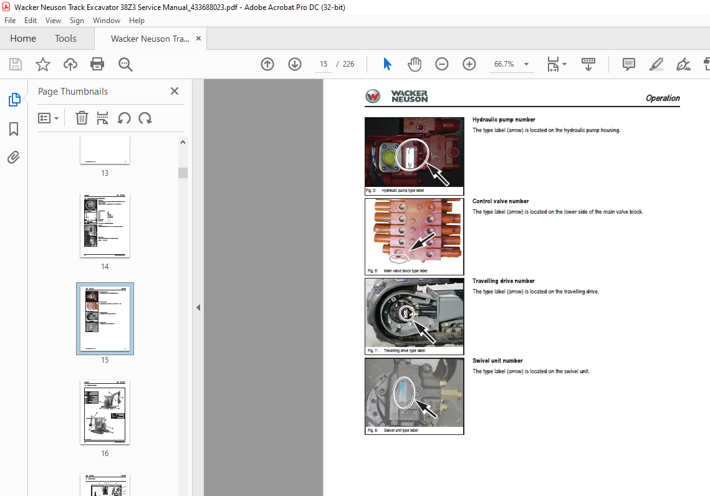The image size is (710, 496).
Task: Click the Hydraulic pump number heading
Action: click(x=504, y=120)
